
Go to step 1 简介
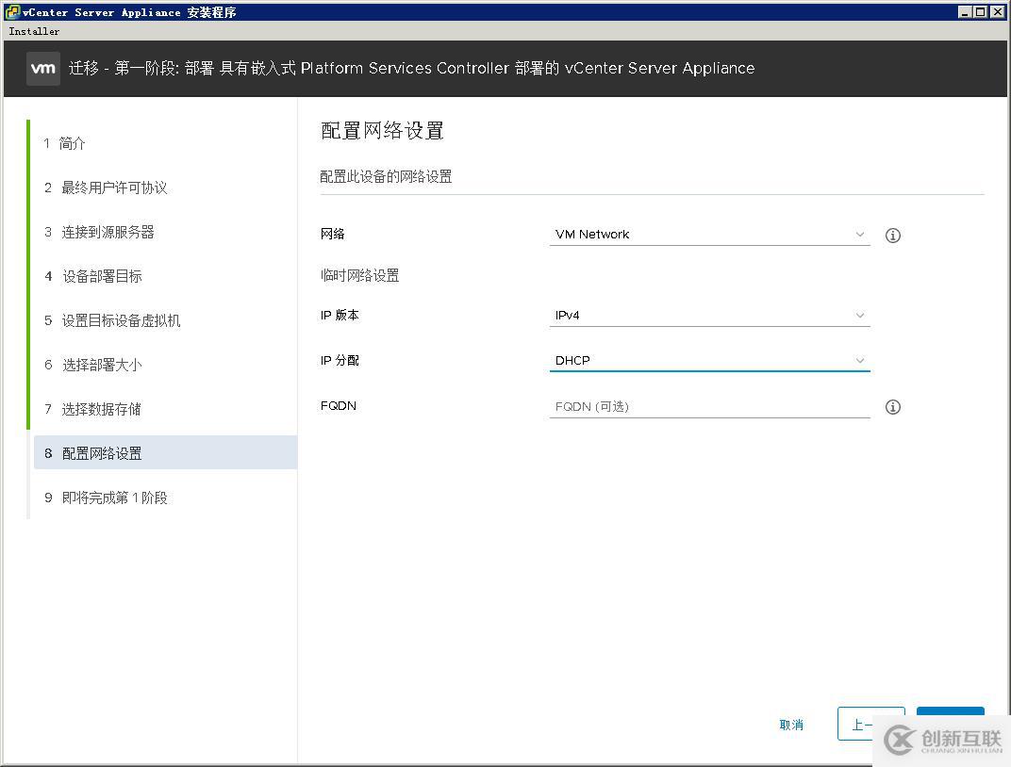(64, 143)
